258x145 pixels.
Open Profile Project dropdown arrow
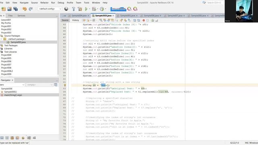tap(105, 9)
